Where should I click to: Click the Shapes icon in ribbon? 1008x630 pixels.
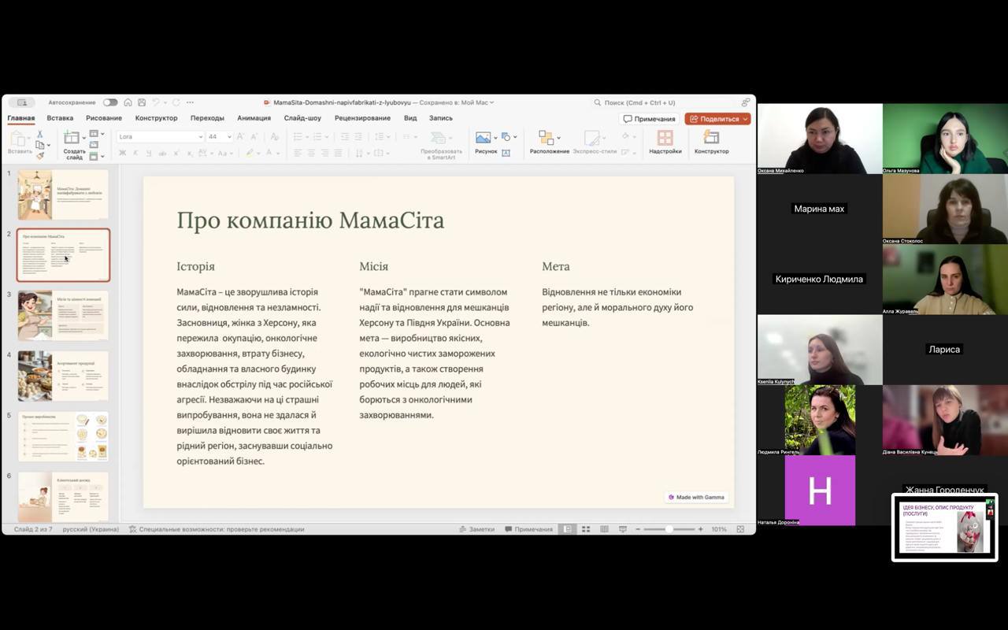(x=506, y=136)
